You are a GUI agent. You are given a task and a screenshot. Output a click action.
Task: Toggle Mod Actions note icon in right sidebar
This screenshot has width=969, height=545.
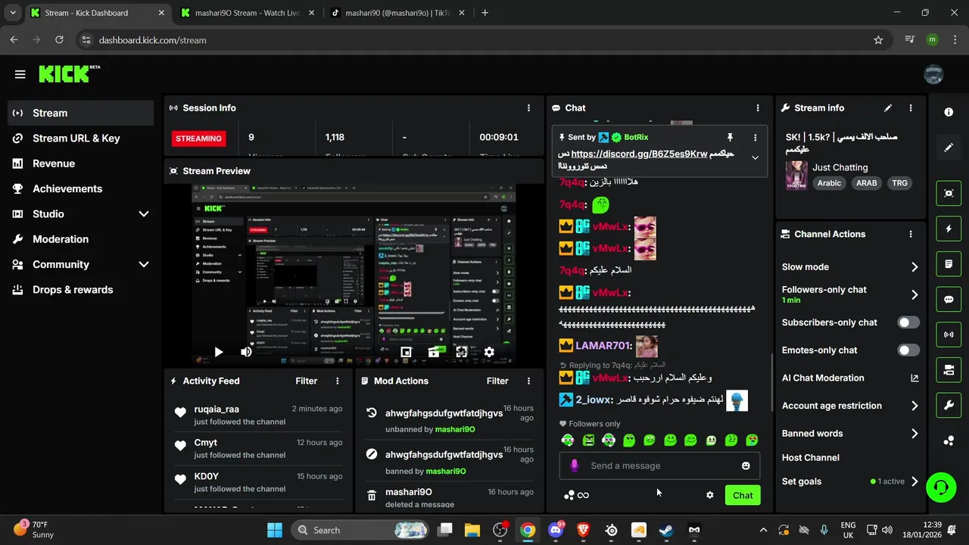pos(949,264)
